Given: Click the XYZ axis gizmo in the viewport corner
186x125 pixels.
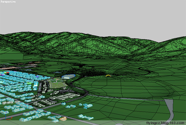Looking at the screenshot, I should (8, 116).
